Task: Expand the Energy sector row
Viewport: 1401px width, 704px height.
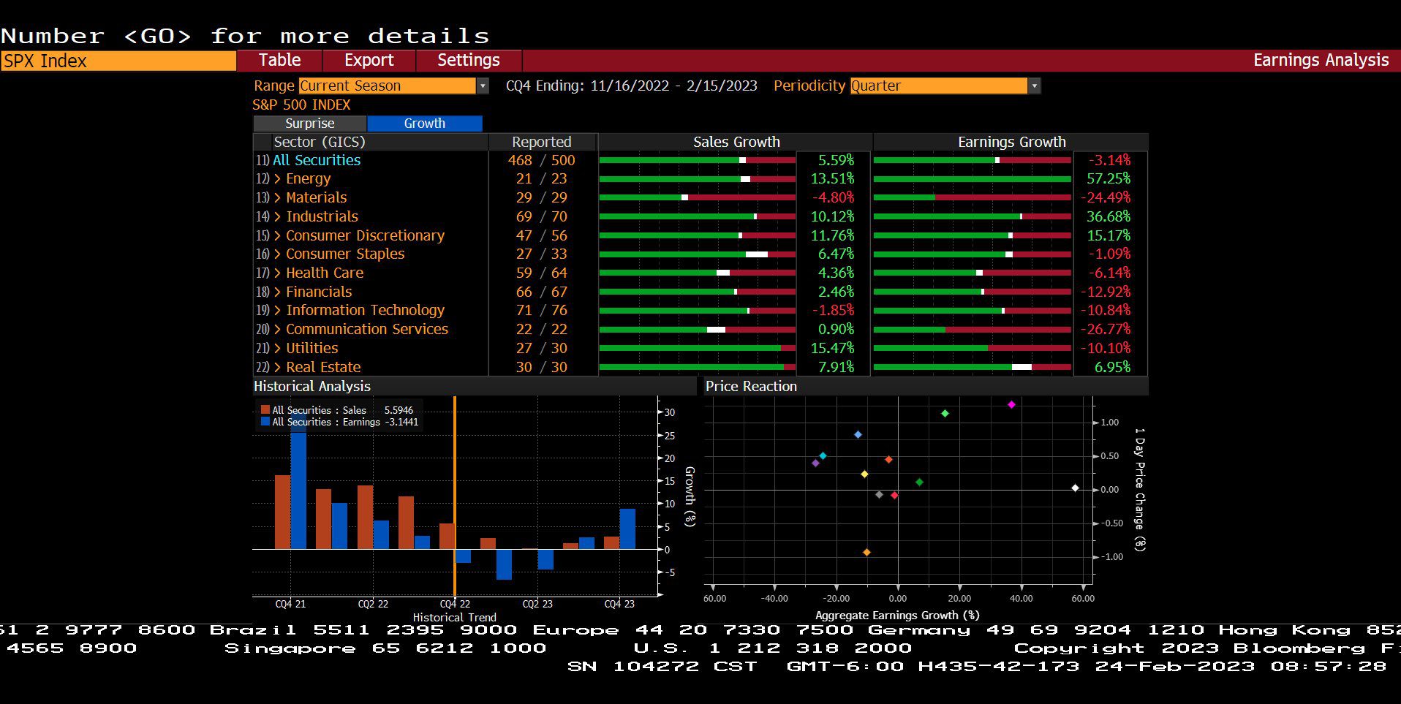Action: pyautogui.click(x=277, y=179)
